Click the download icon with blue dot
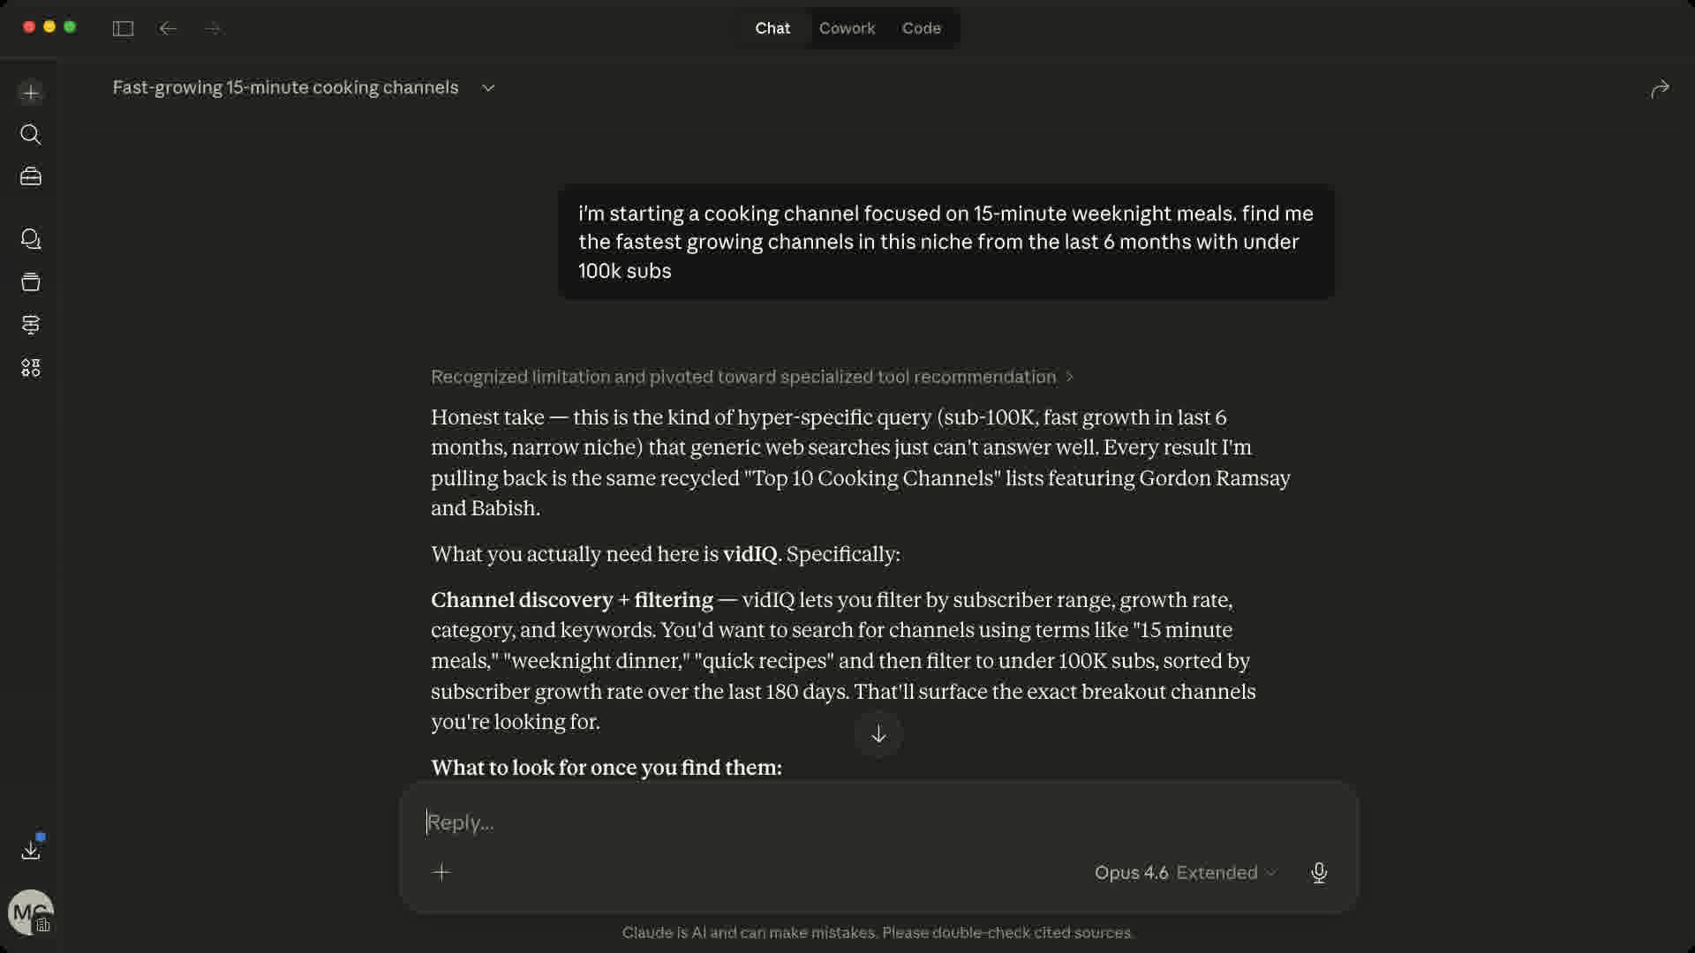Image resolution: width=1695 pixels, height=953 pixels. pos(31,850)
